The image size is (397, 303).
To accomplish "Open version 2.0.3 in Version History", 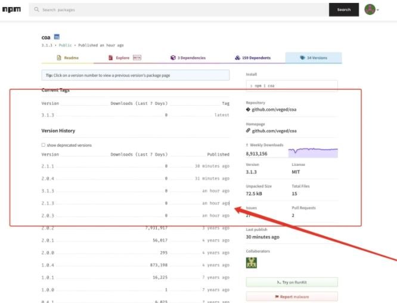I will click(x=48, y=215).
